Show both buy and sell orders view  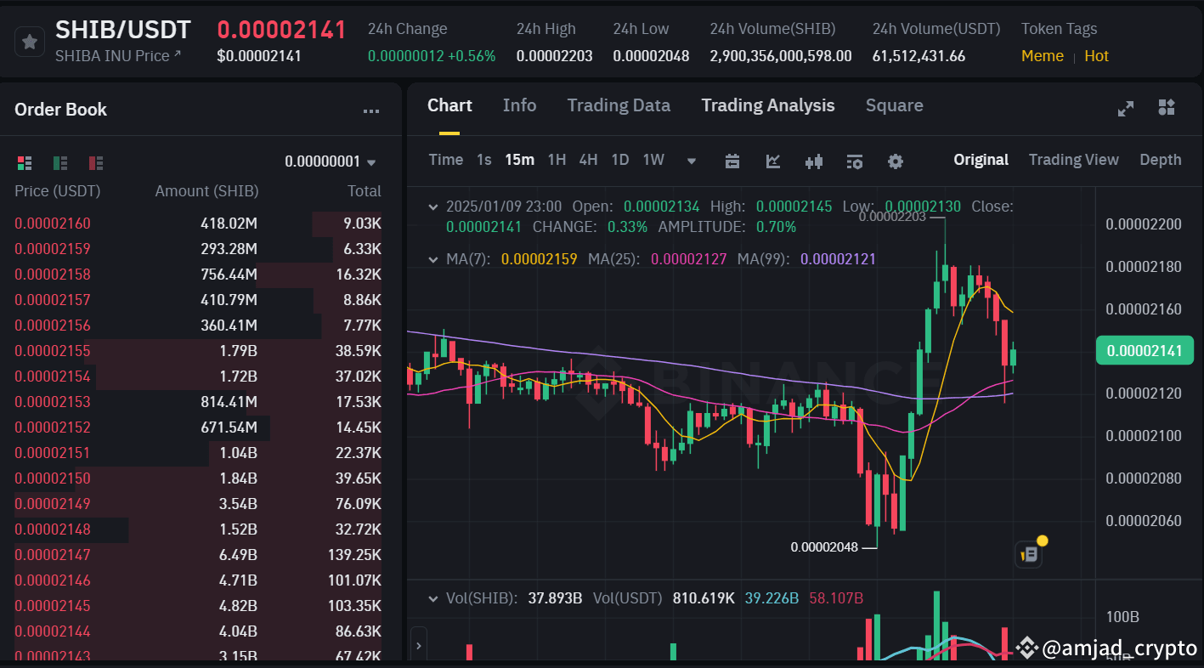click(x=25, y=162)
